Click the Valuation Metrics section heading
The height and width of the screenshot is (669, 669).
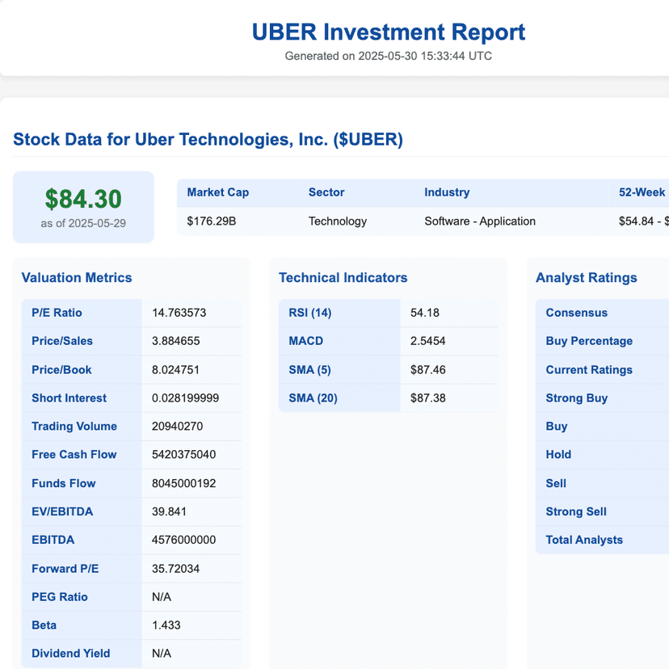point(77,277)
